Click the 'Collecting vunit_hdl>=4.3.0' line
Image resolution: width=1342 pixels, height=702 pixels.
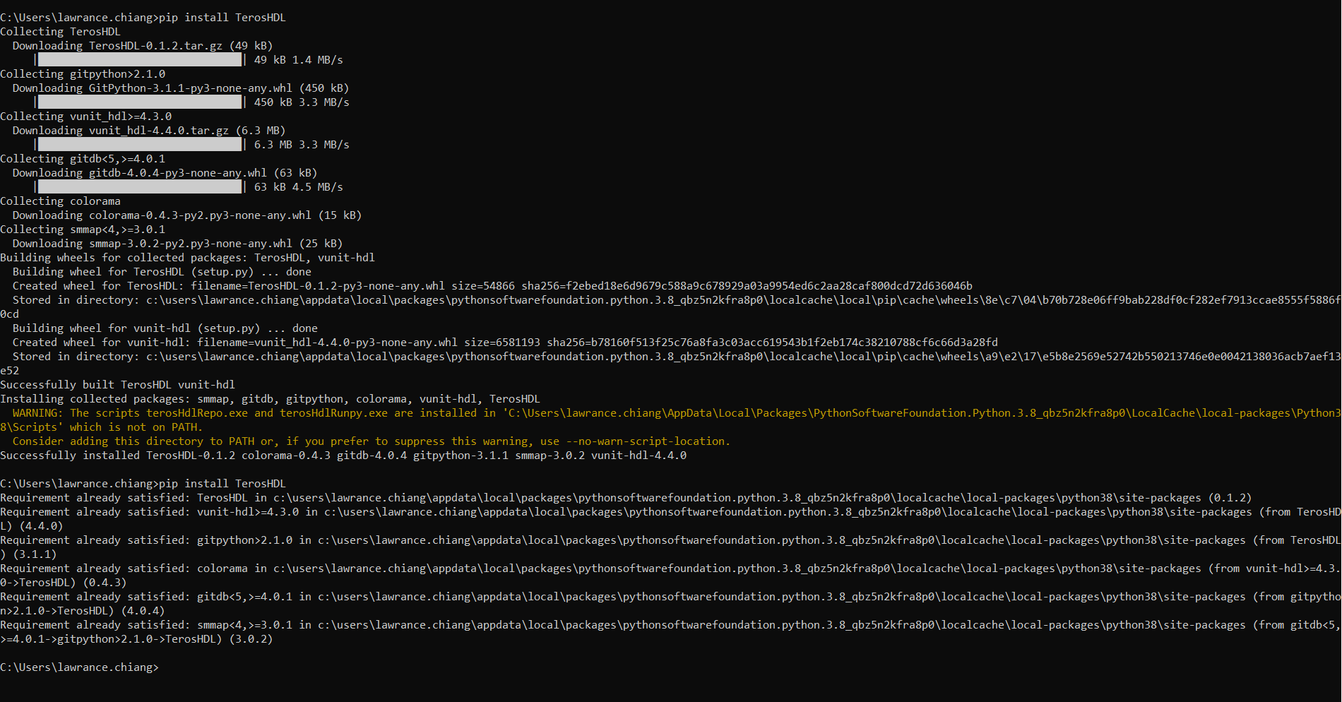pyautogui.click(x=85, y=117)
